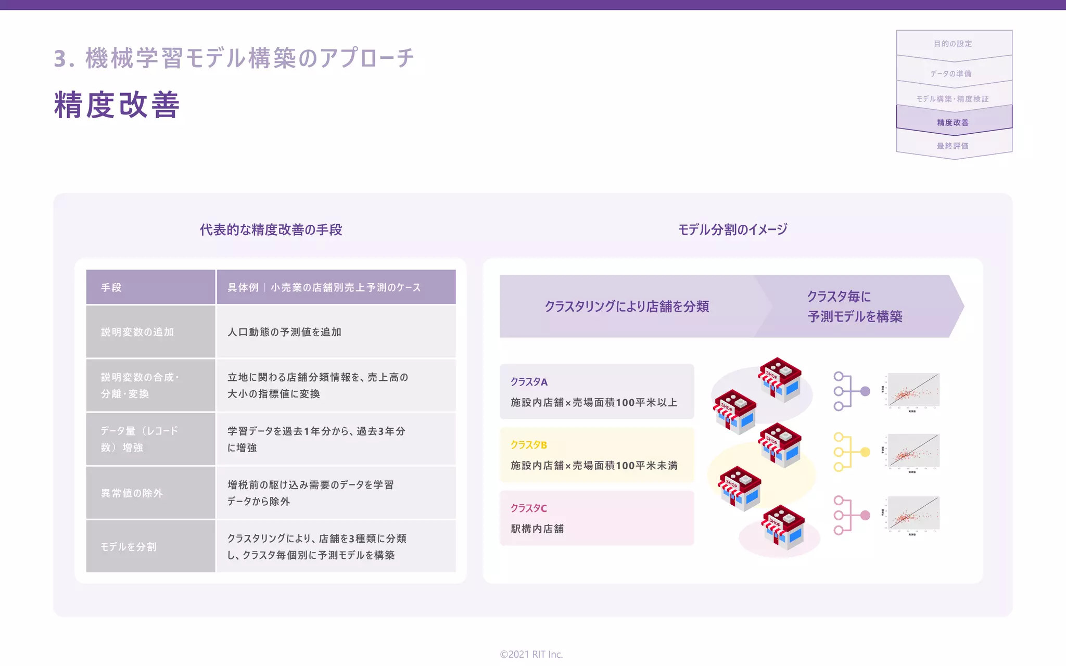Open the cluster A scatter plot thumbnail

(x=911, y=392)
